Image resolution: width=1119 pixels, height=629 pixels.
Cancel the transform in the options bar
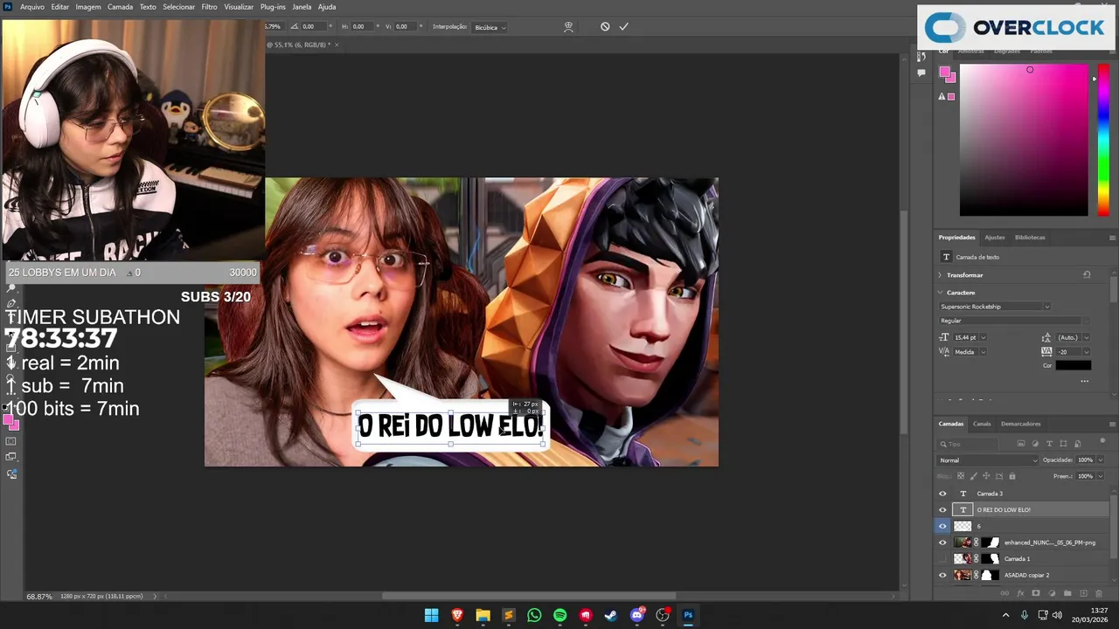click(605, 27)
